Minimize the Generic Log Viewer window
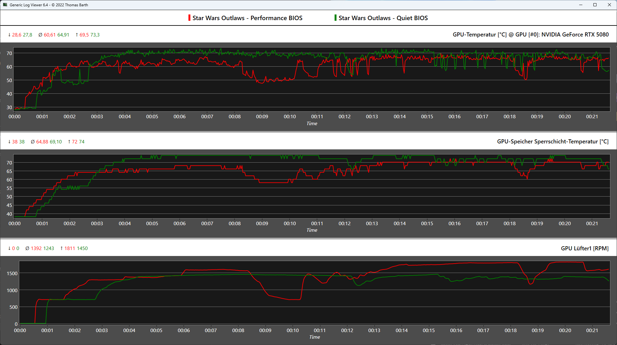617x345 pixels. coord(580,5)
